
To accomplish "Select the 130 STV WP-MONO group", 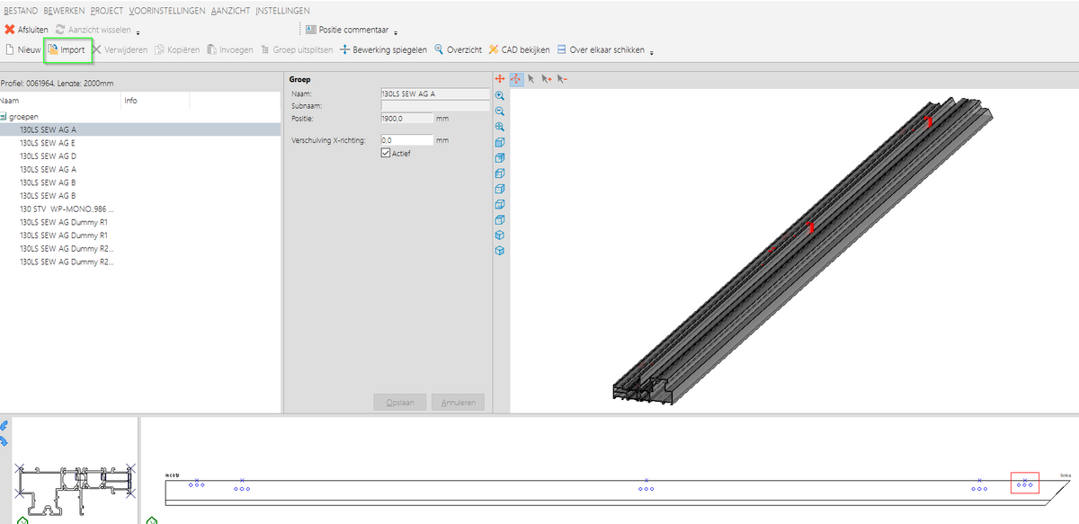I will [67, 209].
